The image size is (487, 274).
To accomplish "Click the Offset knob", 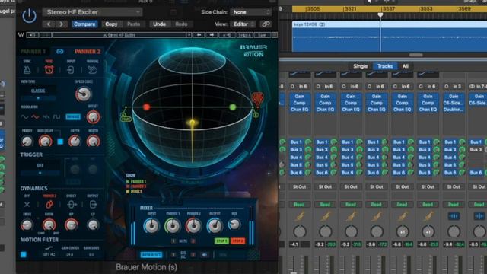I will pos(93,117).
